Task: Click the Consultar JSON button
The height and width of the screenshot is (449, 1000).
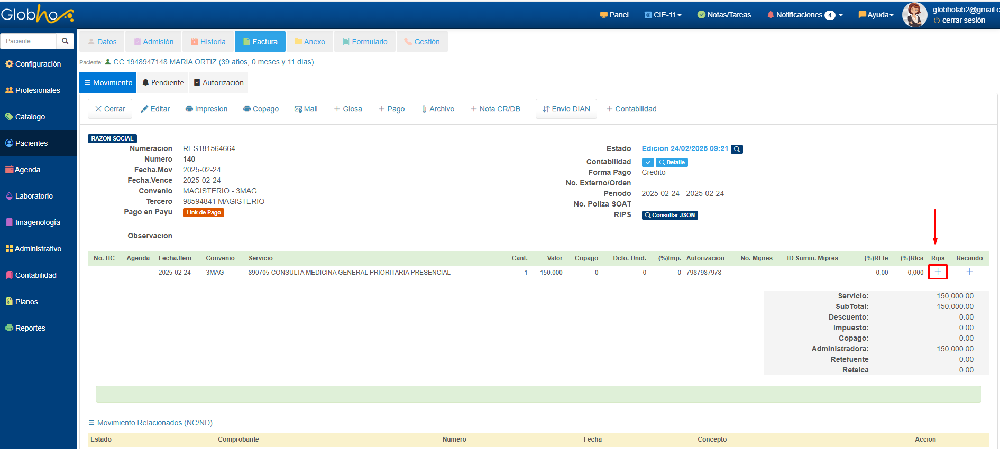Action: click(669, 216)
